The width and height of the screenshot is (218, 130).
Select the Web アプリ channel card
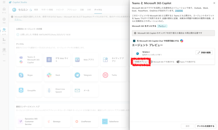point(85,60)
